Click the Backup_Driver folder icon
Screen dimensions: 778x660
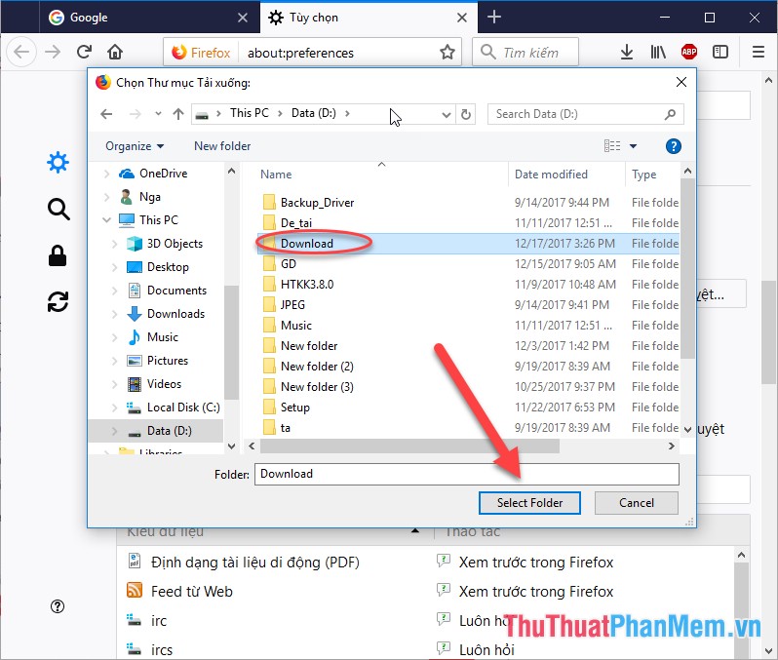tap(269, 203)
